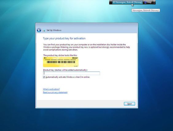Click the Help text on the language bar
173x131 pixels.
(149, 2)
